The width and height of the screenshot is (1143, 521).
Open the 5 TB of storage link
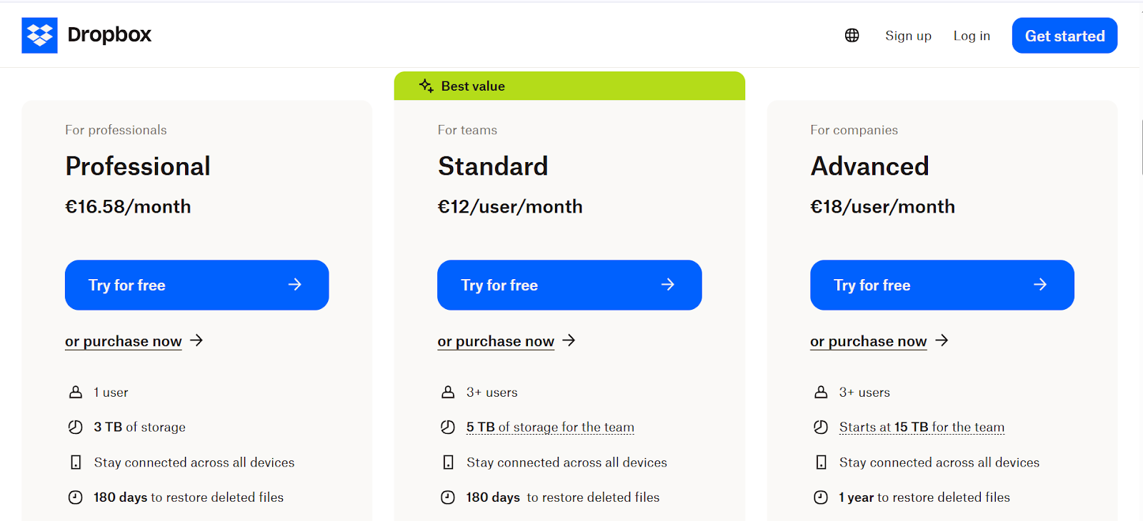(x=549, y=427)
